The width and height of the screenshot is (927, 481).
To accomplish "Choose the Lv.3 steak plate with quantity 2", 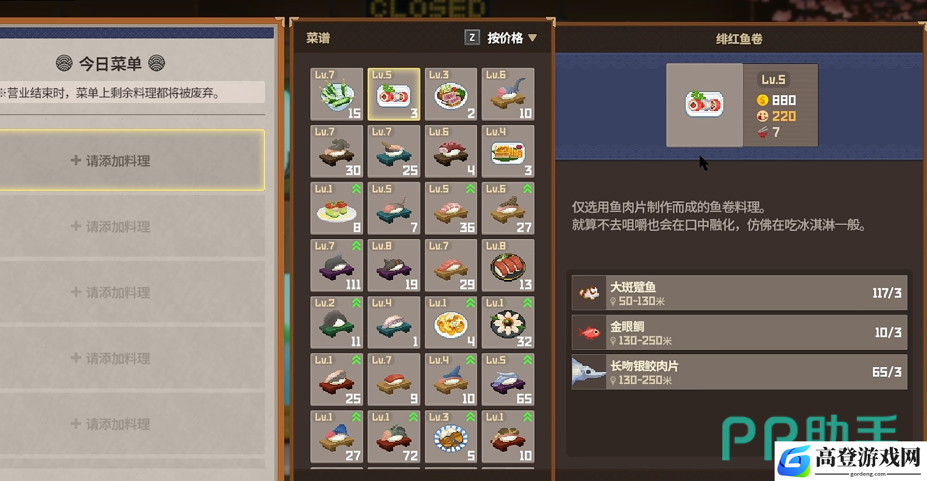I will coord(451,94).
